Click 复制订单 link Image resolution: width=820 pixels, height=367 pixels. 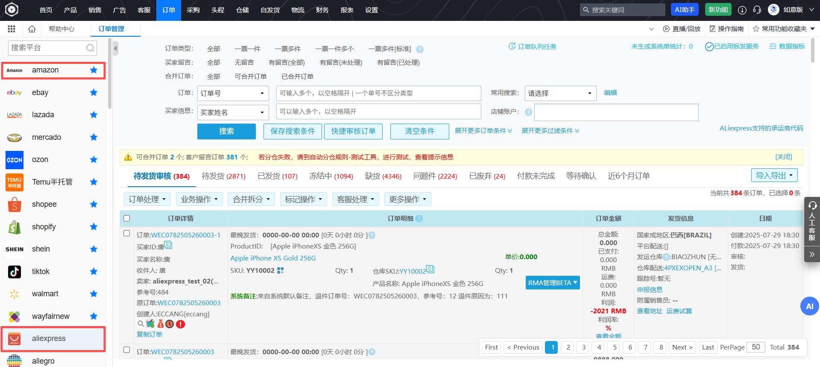149,335
